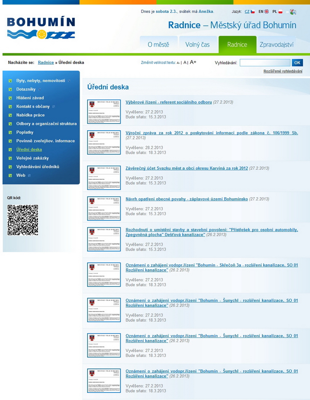The height and width of the screenshot is (400, 310).
Task: Open thumbnail for Výroční zpráva document
Action: [104, 142]
